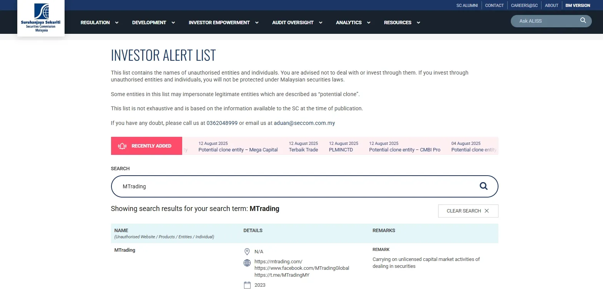Click the Securities Commission Malaysia logo
603x294 pixels.
tap(41, 18)
